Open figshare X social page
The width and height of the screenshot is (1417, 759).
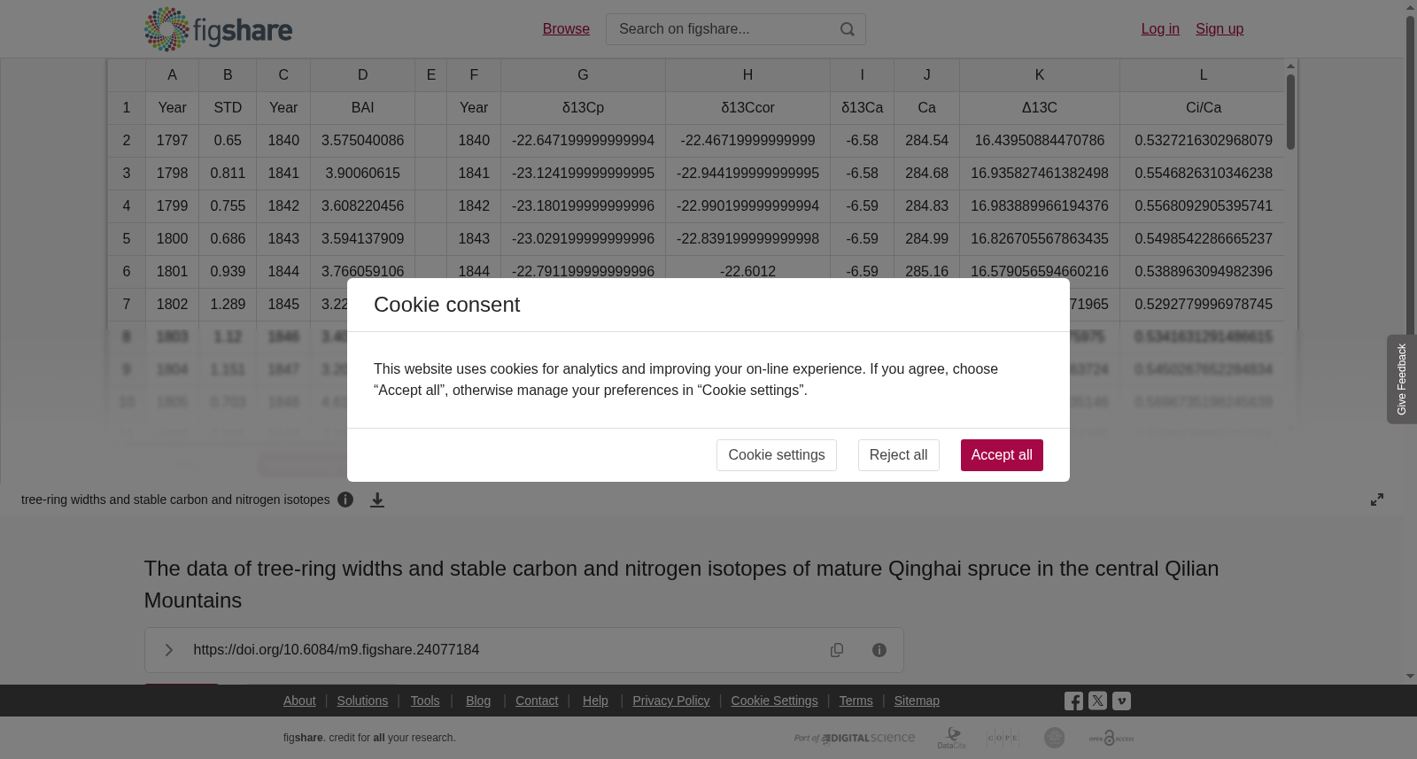click(1097, 701)
